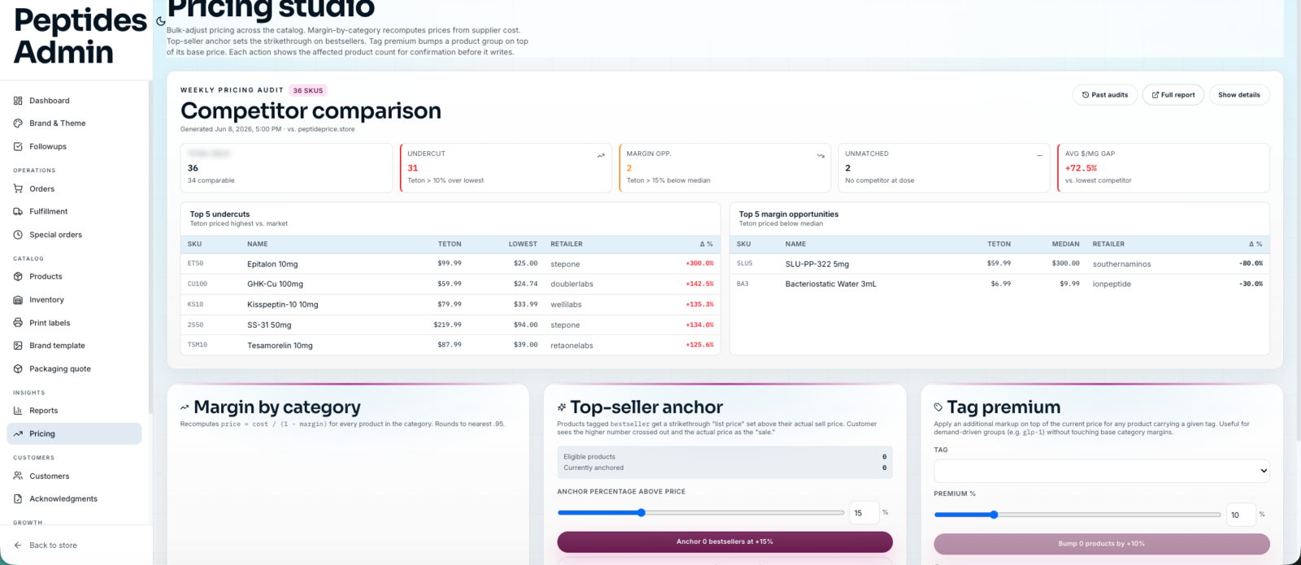Open the Tag dropdown in Tag premium

(1102, 471)
